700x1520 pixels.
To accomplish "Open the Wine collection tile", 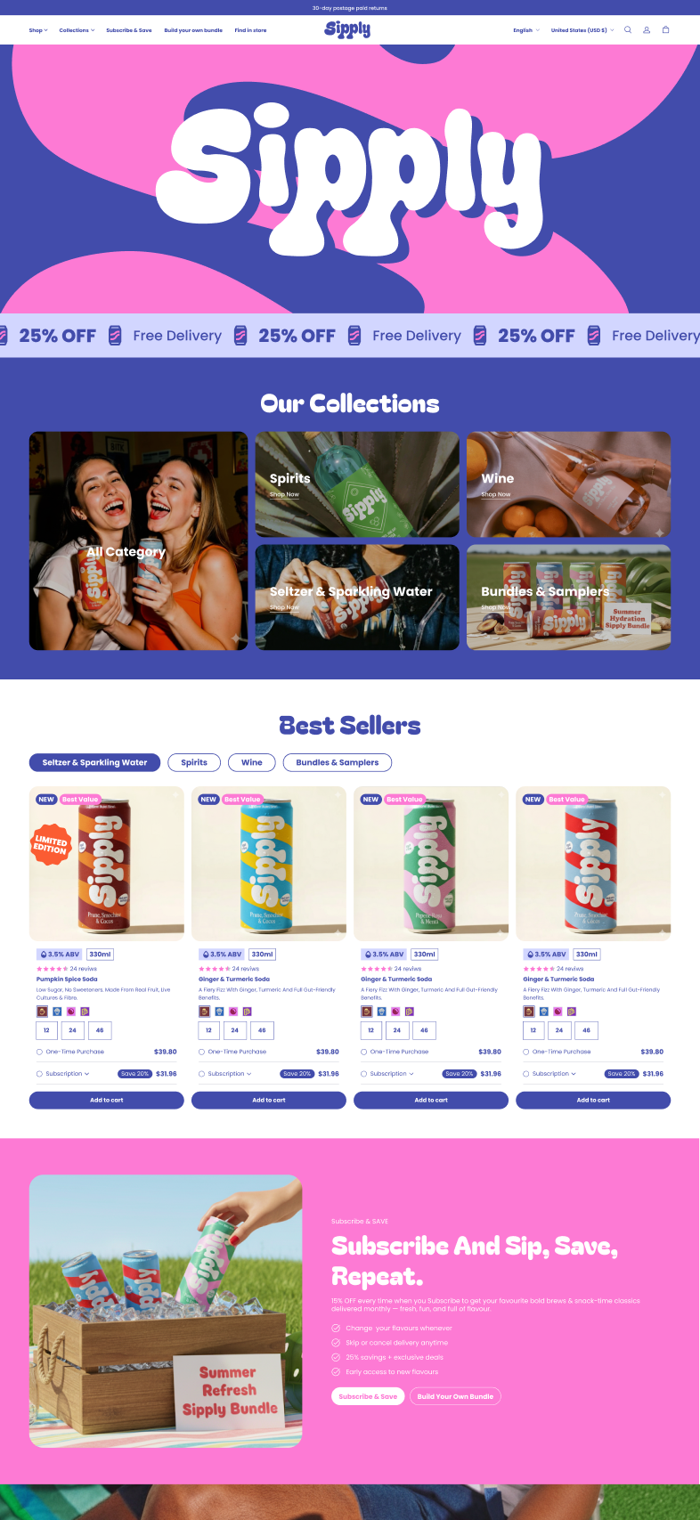I will coord(568,484).
